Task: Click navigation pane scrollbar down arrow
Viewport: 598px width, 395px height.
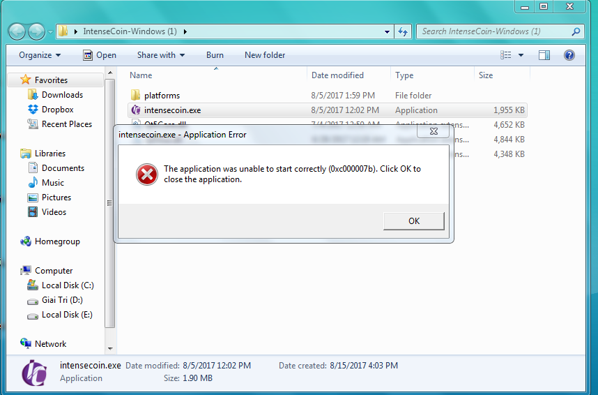Action: [110, 348]
